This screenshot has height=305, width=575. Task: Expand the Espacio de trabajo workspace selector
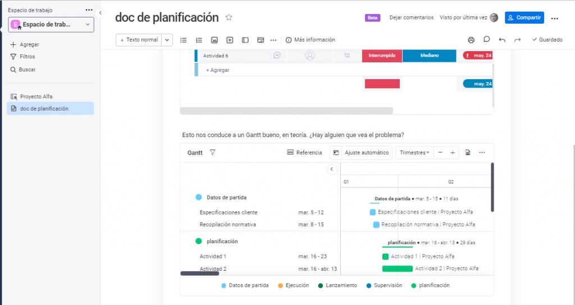[51, 25]
